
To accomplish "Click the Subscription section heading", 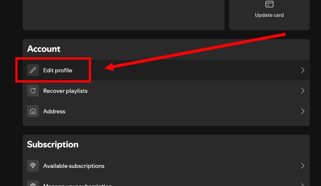I will [x=53, y=144].
